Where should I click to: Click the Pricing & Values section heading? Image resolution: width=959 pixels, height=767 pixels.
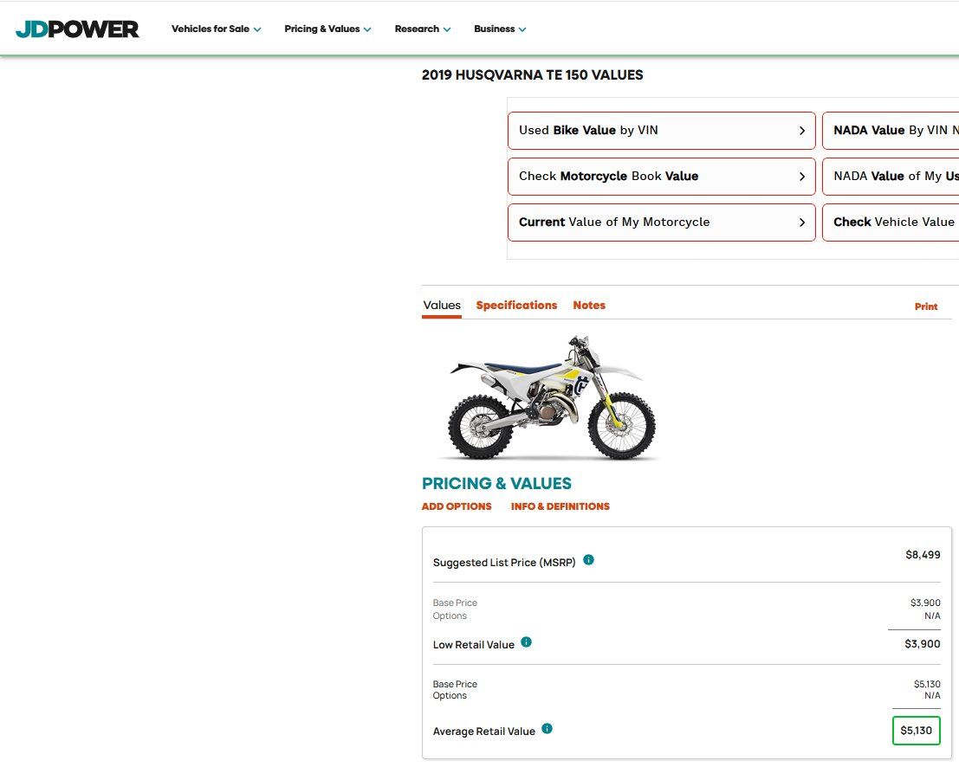point(496,483)
